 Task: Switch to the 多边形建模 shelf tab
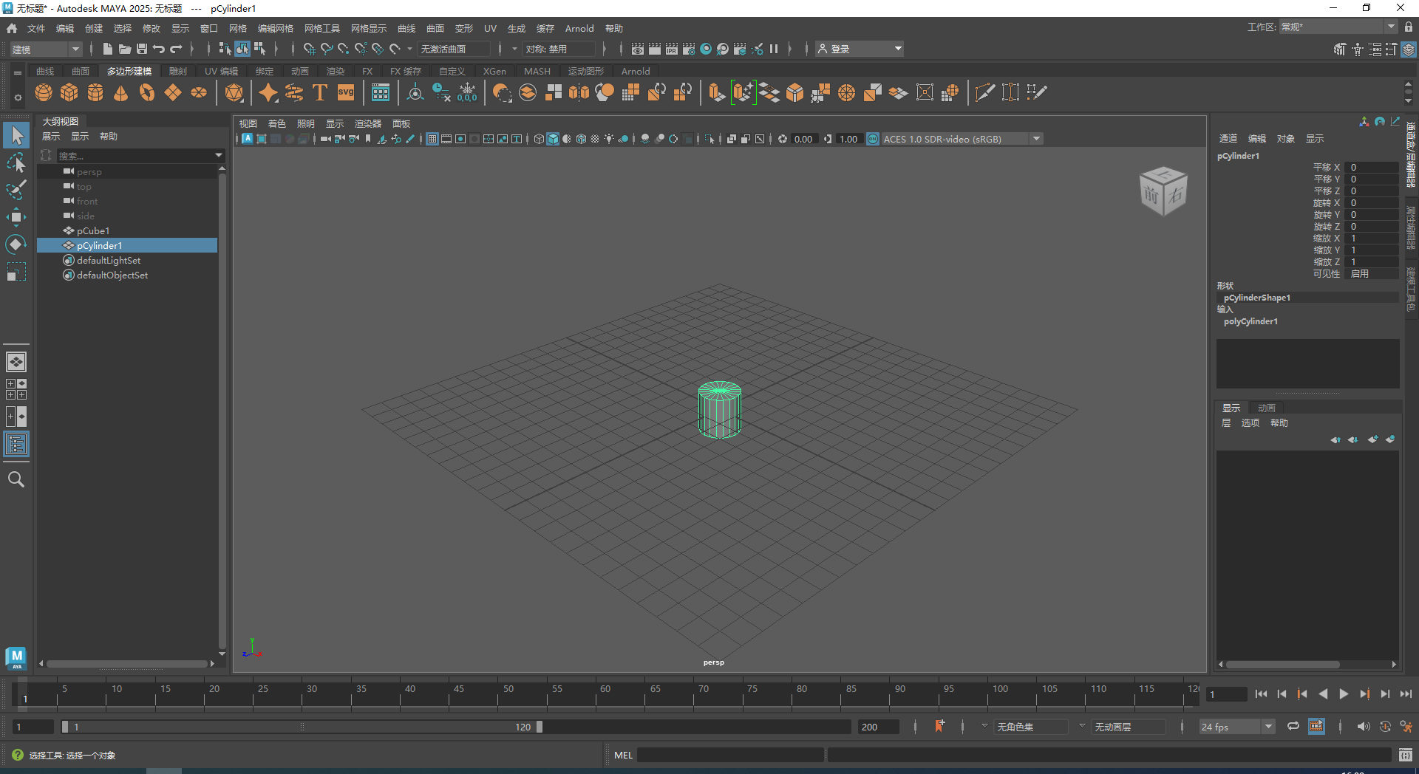(129, 71)
